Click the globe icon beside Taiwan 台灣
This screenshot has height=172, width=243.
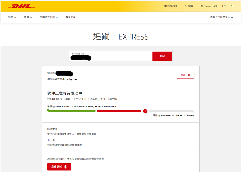tap(202, 6)
